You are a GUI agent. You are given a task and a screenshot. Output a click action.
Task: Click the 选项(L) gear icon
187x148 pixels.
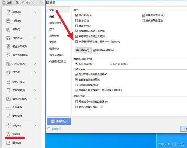(x=9, y=134)
